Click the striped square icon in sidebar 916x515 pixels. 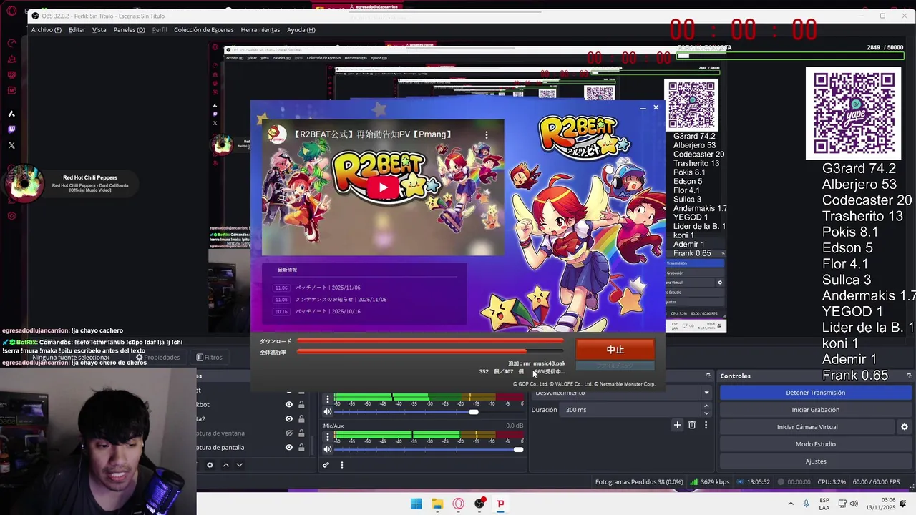tap(11, 74)
